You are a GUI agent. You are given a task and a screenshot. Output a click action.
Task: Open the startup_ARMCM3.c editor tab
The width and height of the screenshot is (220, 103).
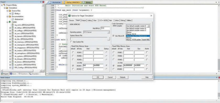click(x=72, y=3)
